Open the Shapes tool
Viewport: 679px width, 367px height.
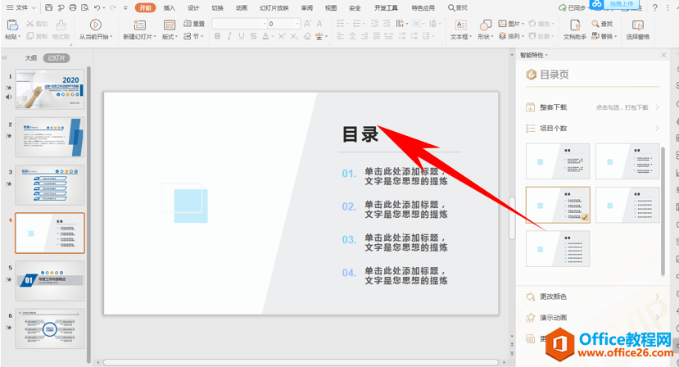coord(485,26)
